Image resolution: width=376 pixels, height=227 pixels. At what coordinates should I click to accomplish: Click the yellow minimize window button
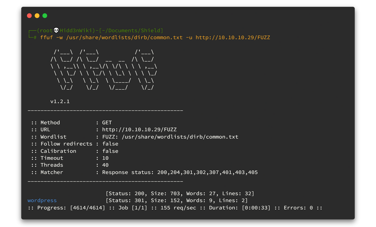(x=37, y=16)
